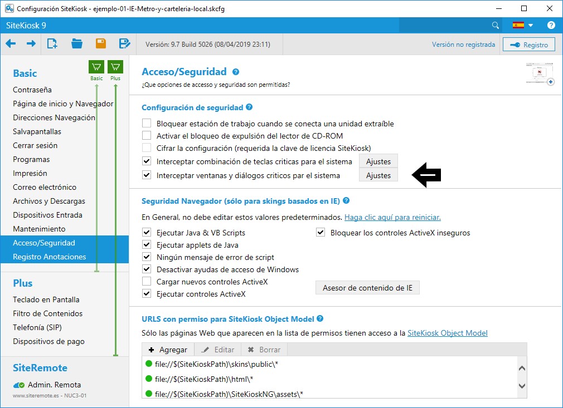
Task: Open a configuration using the folder icon
Action: [77, 44]
